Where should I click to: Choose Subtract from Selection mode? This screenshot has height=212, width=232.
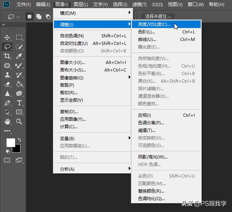tap(48, 17)
